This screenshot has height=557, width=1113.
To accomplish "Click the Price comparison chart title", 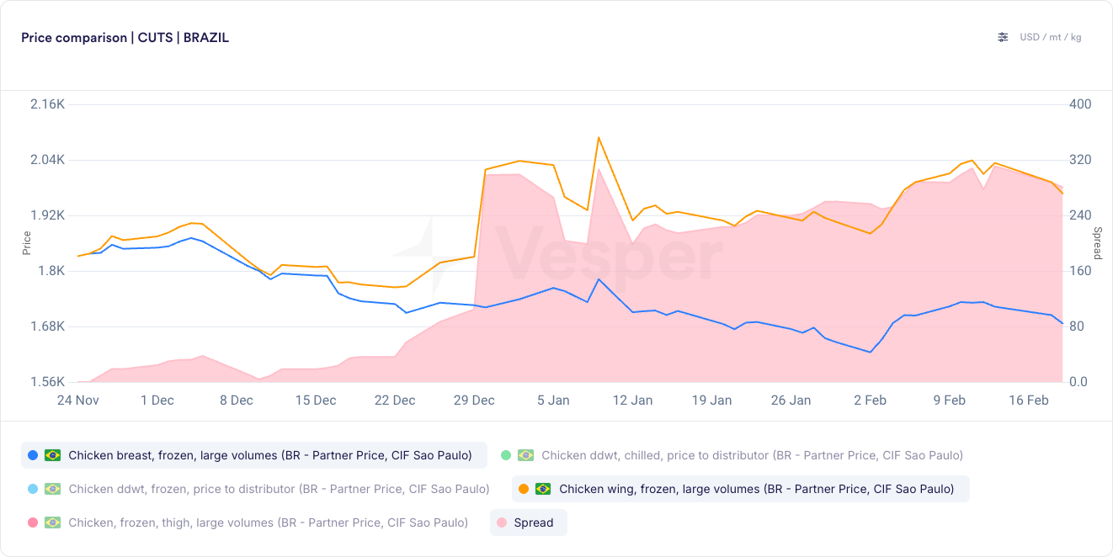I will [x=125, y=38].
